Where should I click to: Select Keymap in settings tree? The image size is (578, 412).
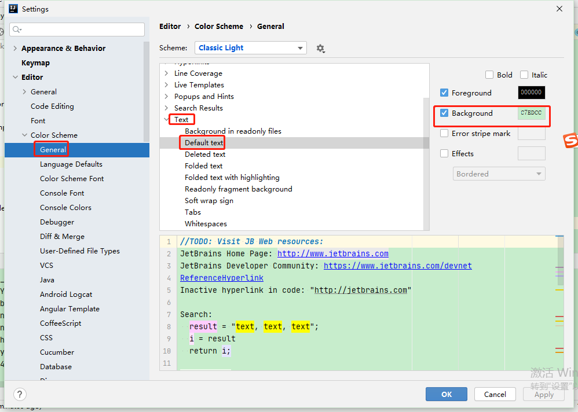pyautogui.click(x=35, y=62)
